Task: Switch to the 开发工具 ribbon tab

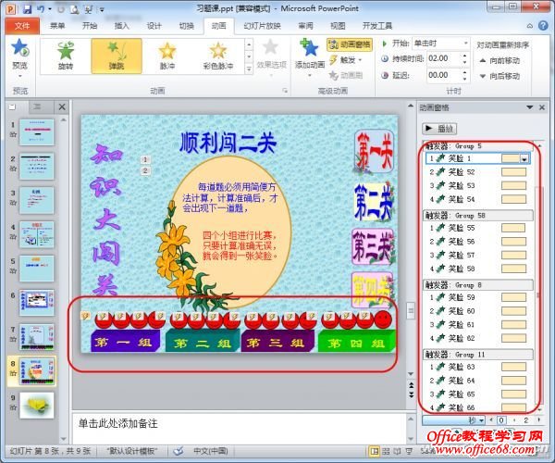Action: (377, 26)
